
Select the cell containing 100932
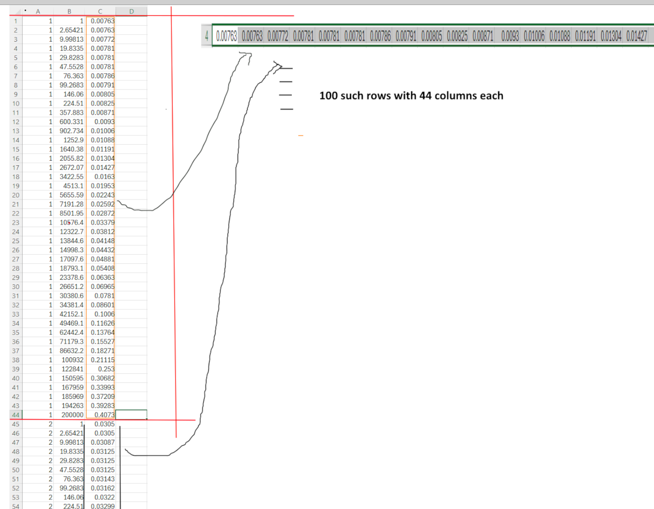coord(70,360)
